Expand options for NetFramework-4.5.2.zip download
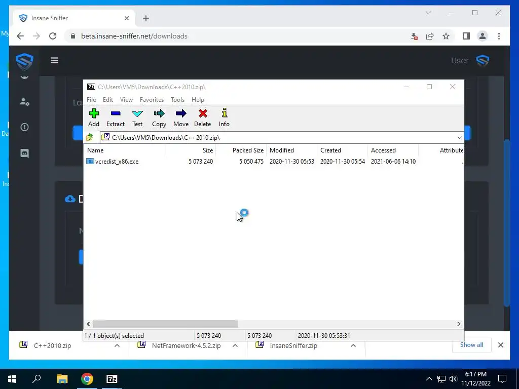Viewport: 519px width, 389px height. [235, 345]
